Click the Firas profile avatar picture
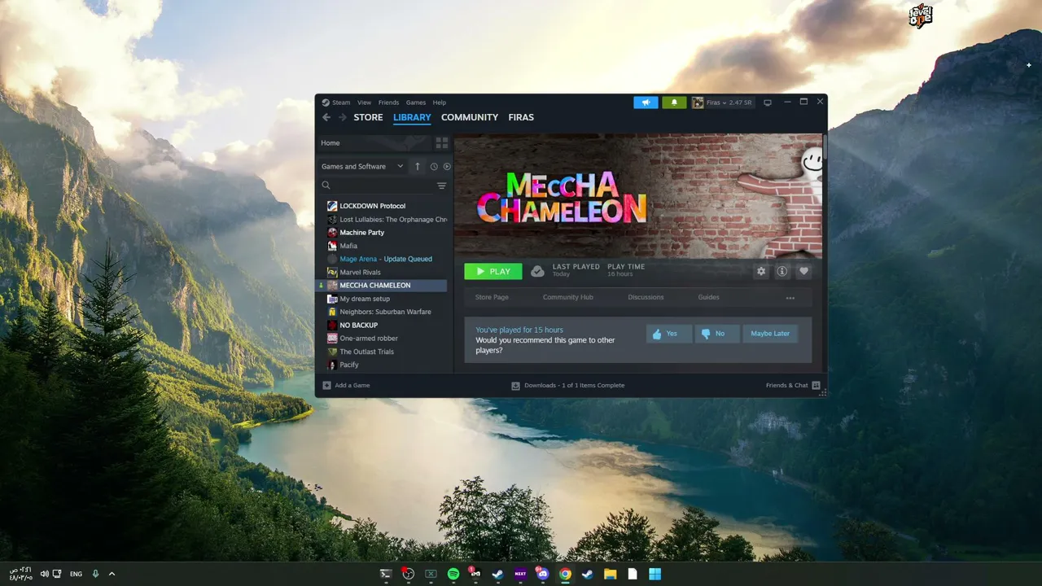This screenshot has height=586, width=1042. coord(698,103)
